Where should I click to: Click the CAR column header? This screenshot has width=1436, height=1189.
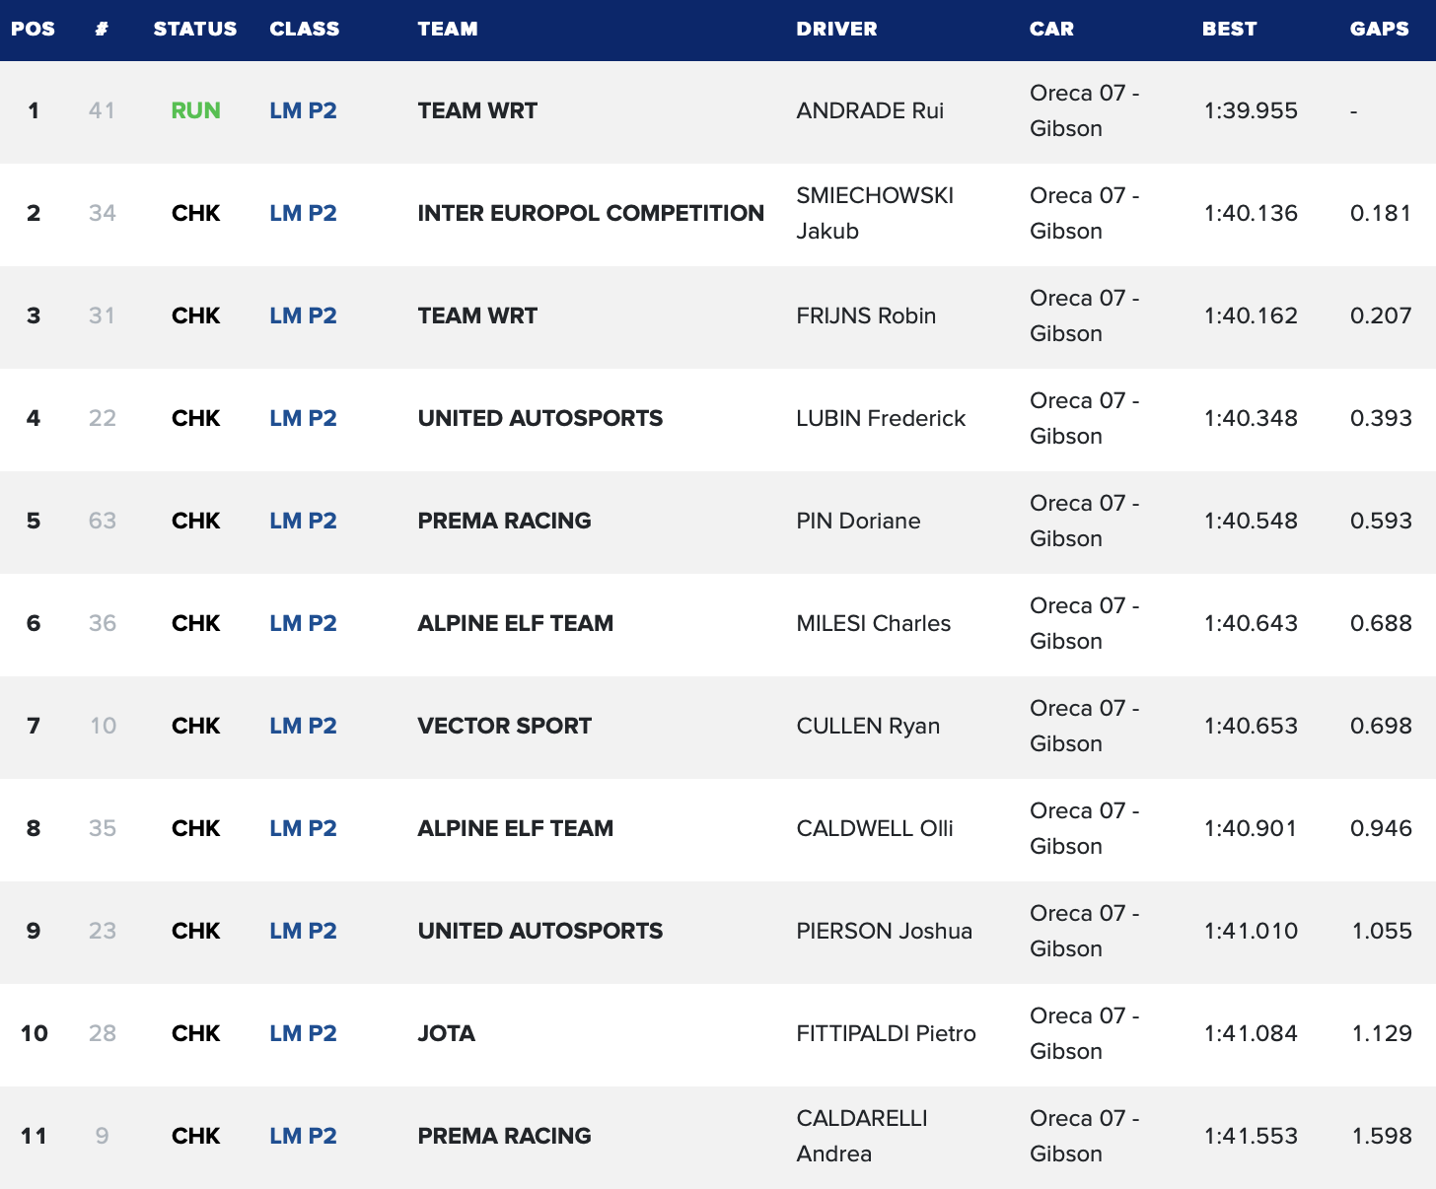[x=1051, y=29]
